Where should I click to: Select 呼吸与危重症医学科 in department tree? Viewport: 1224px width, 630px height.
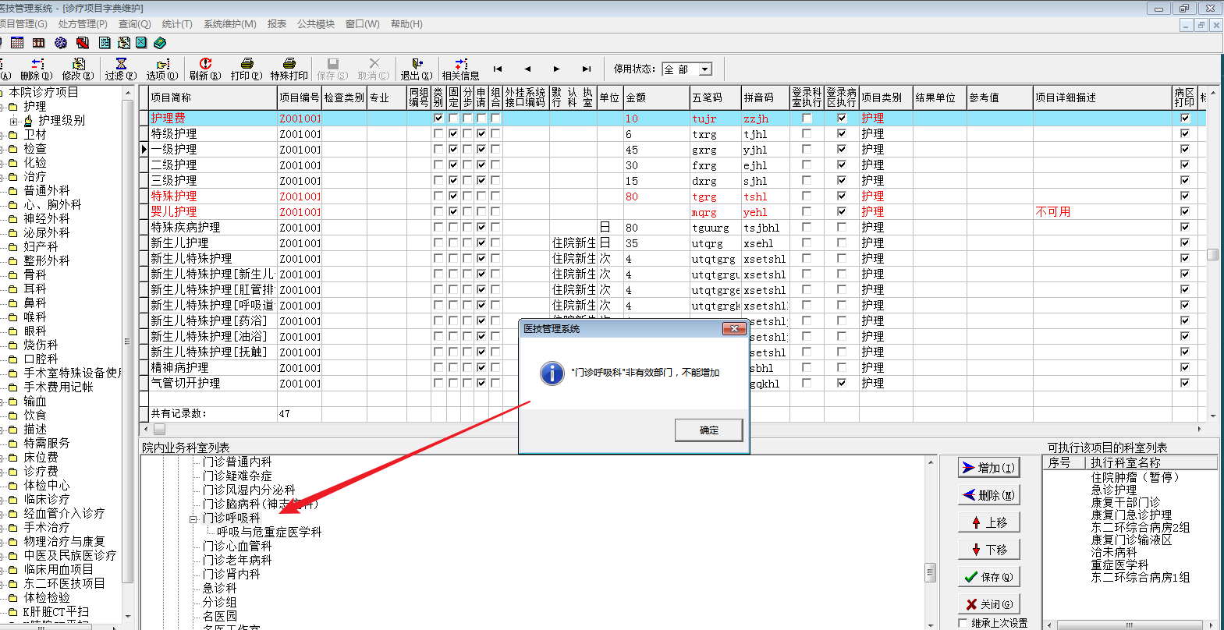[269, 533]
